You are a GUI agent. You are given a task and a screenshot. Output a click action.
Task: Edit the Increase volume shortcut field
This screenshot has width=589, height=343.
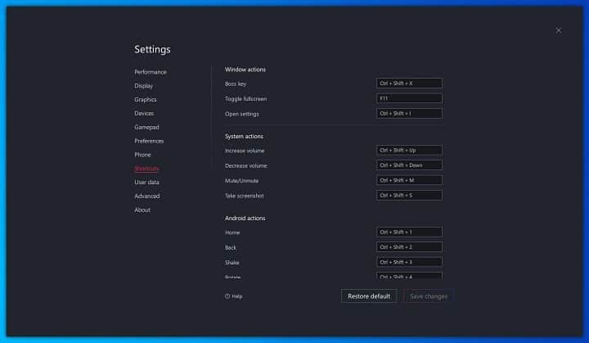coord(409,150)
